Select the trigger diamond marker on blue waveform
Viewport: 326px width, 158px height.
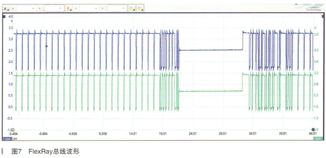click(x=46, y=46)
